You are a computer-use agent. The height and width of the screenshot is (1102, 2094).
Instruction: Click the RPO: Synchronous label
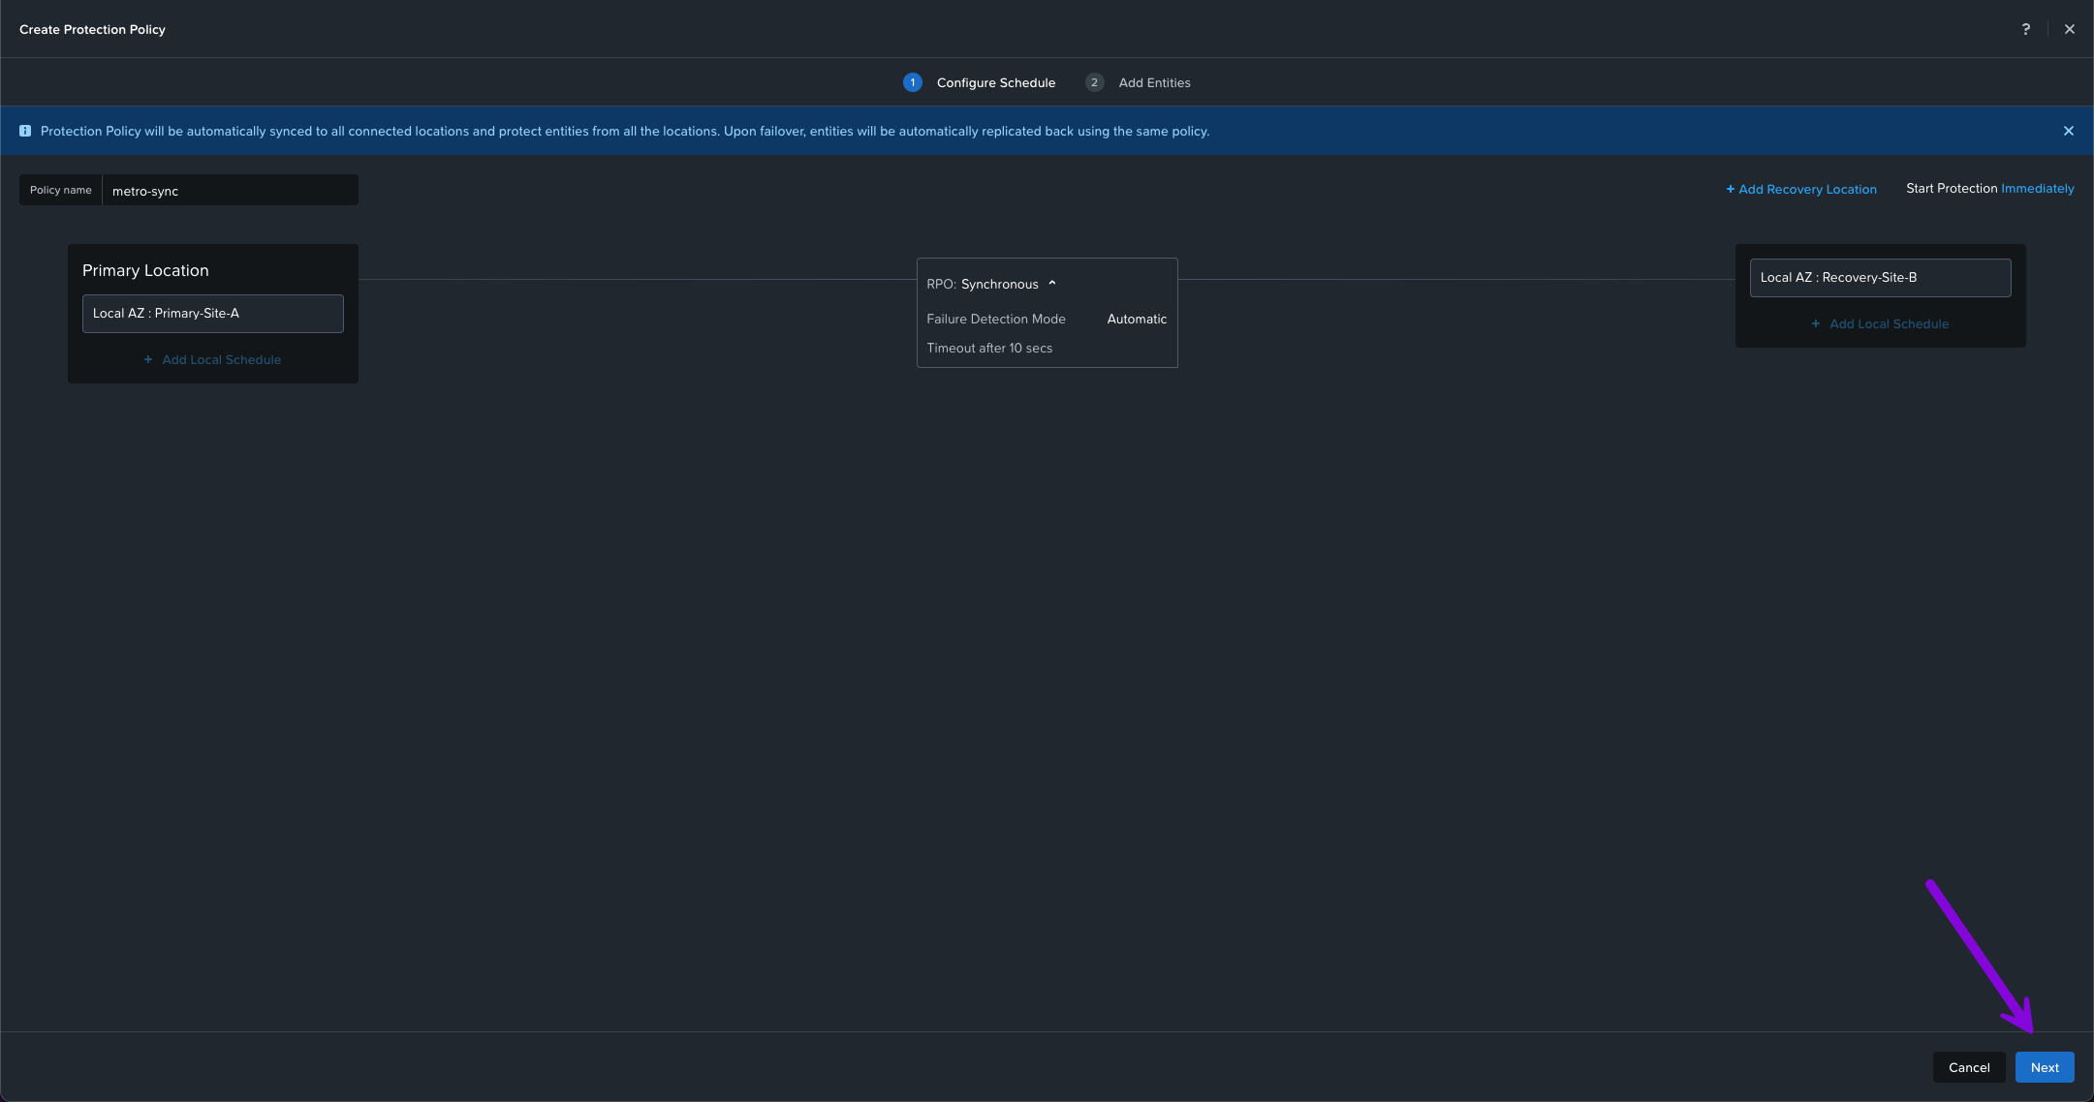(982, 284)
